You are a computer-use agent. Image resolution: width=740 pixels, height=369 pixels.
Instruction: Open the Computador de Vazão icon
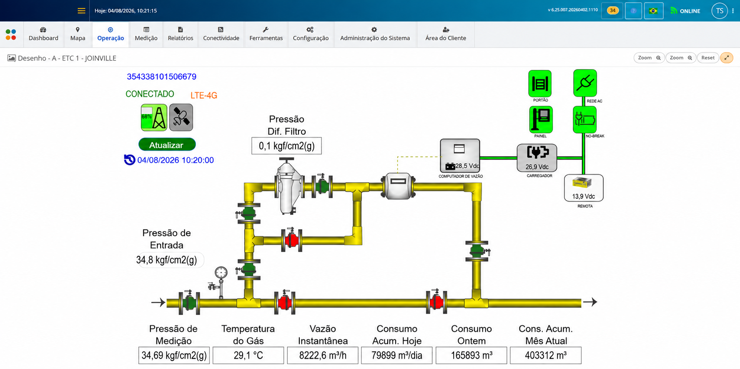pos(460,156)
